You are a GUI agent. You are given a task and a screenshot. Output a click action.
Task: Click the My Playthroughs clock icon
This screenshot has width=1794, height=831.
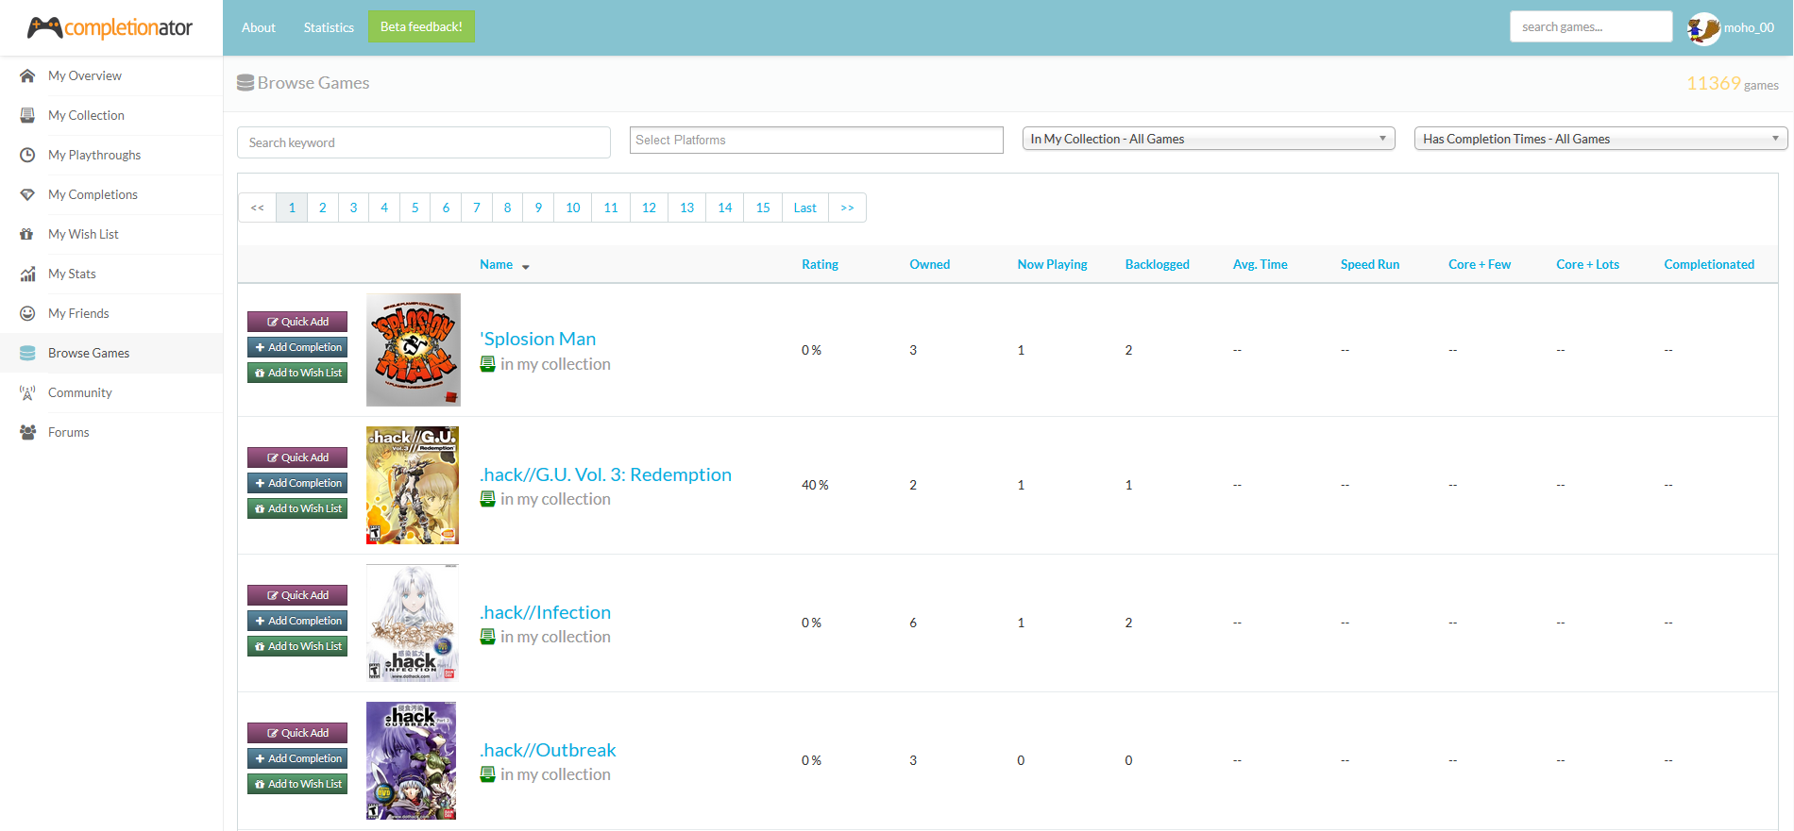coord(27,155)
